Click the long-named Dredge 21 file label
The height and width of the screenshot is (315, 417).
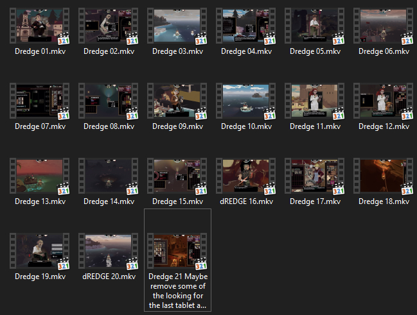[177, 291]
